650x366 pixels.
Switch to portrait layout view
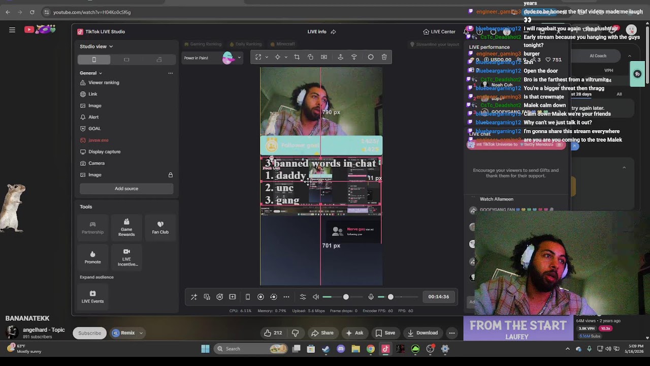94,60
